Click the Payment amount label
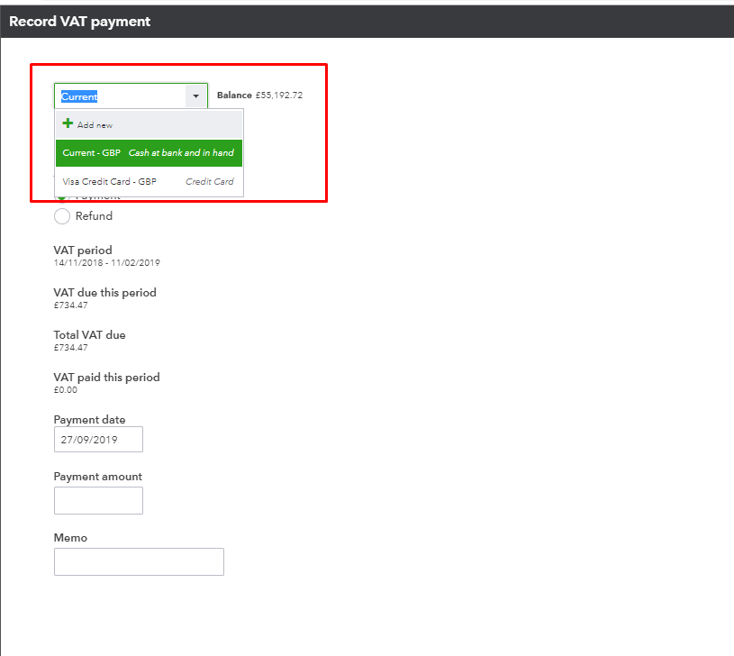This screenshot has height=656, width=734. pos(97,477)
